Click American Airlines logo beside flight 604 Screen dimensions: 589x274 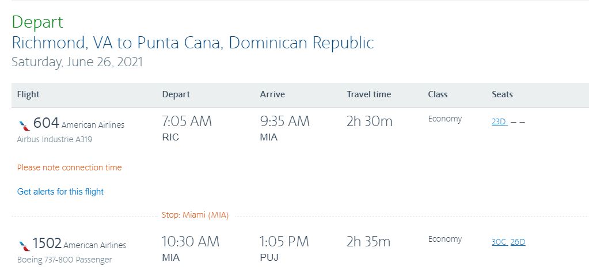click(x=24, y=124)
